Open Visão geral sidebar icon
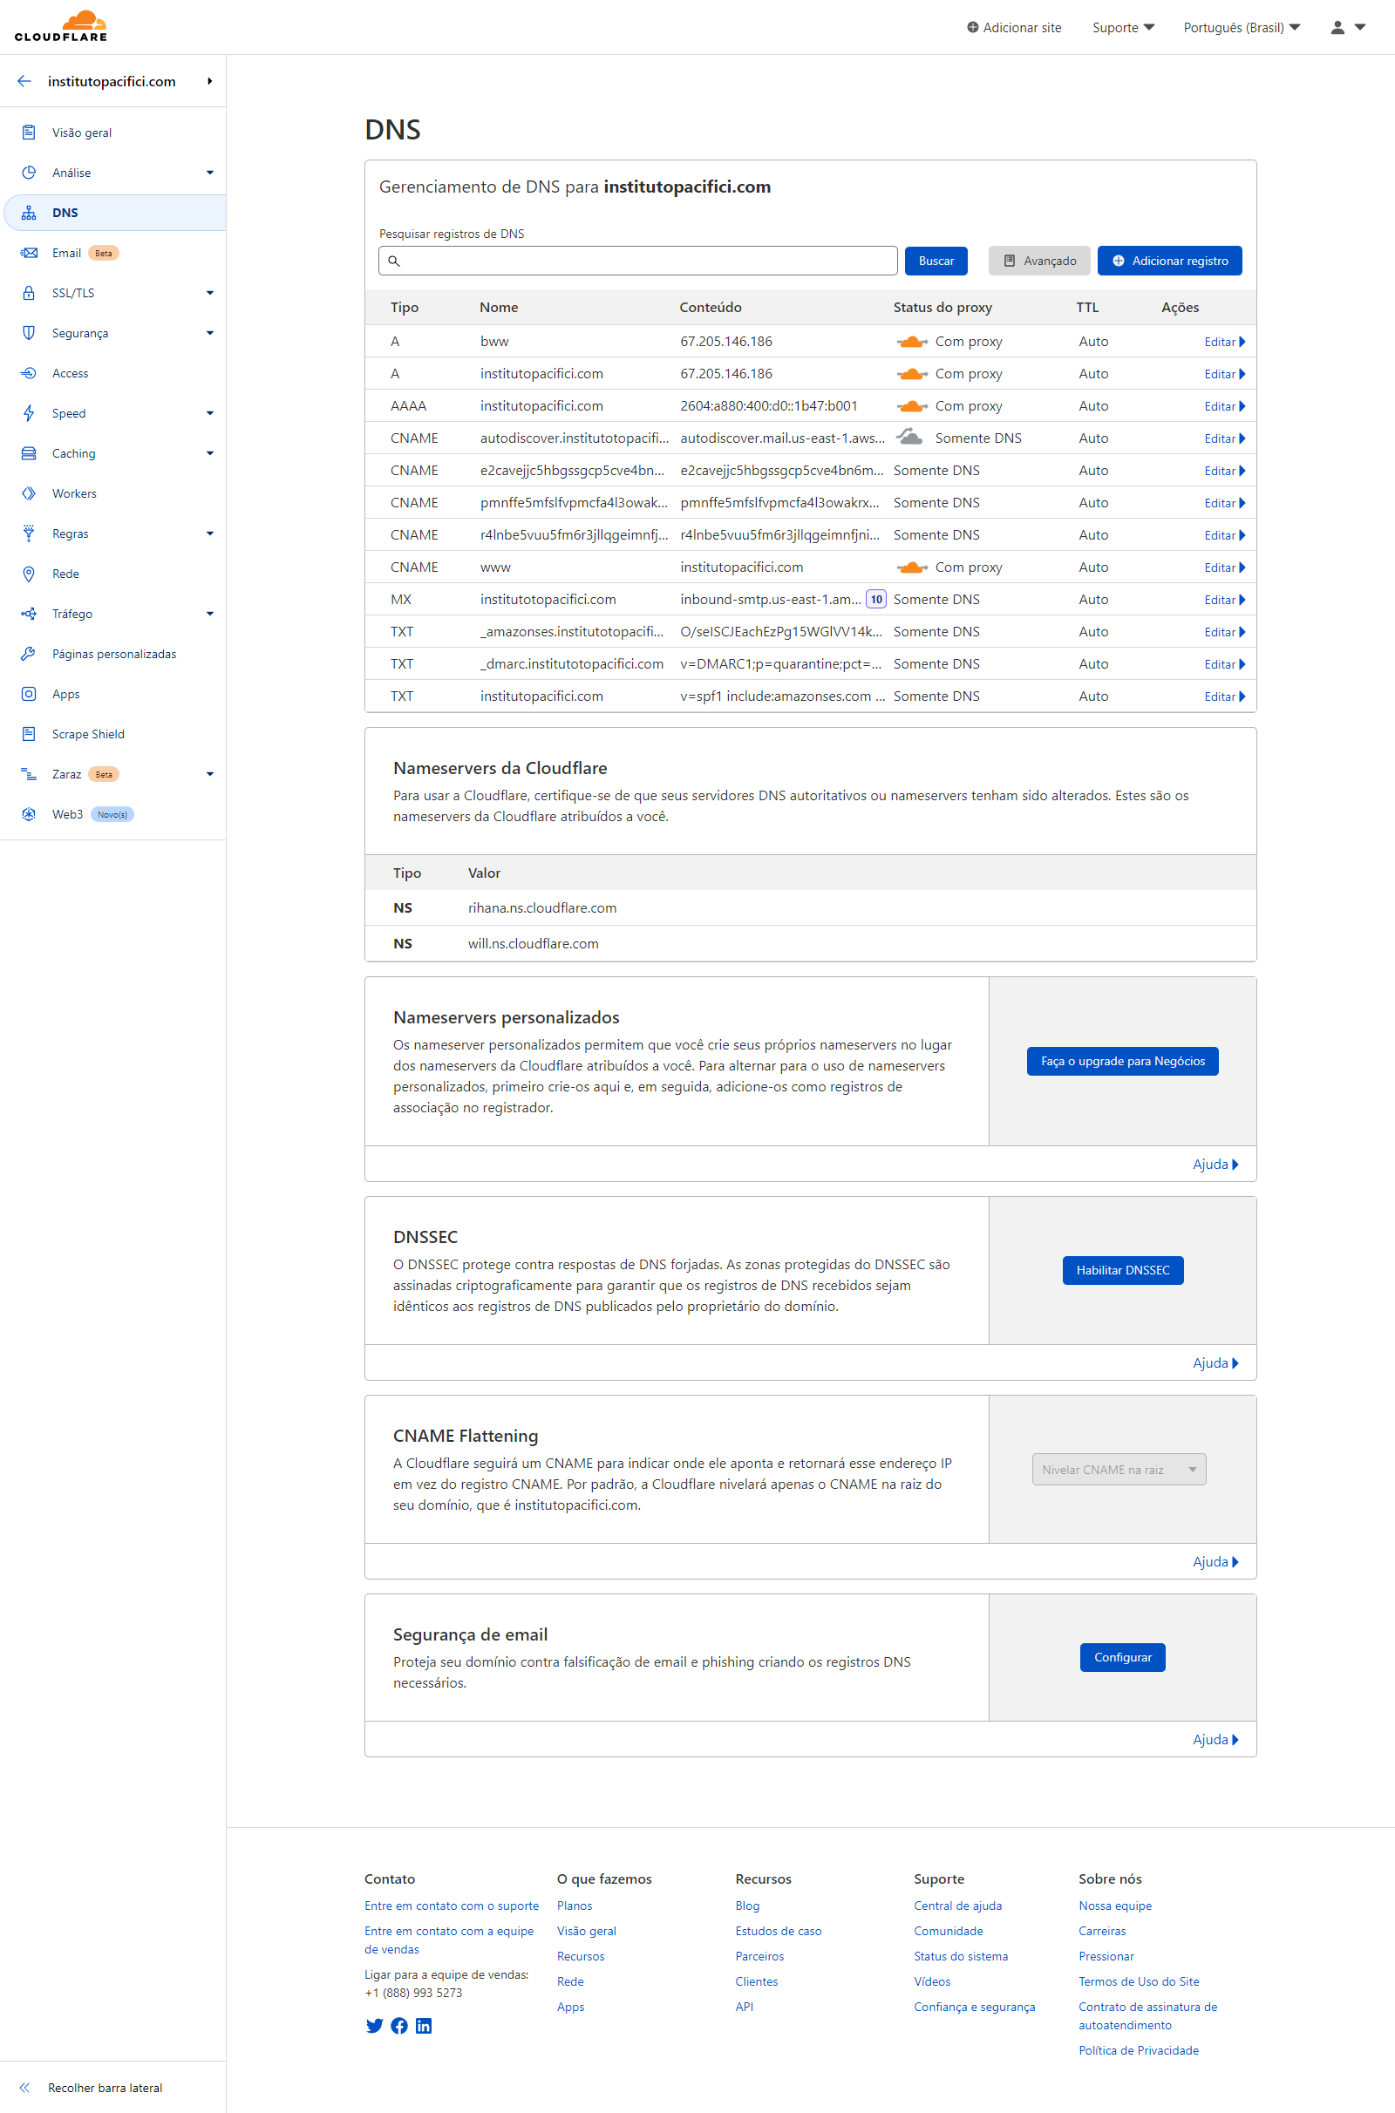1395x2113 pixels. (x=29, y=132)
